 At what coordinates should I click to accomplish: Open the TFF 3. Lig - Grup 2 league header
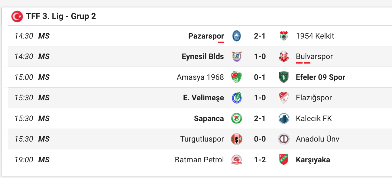[61, 16]
